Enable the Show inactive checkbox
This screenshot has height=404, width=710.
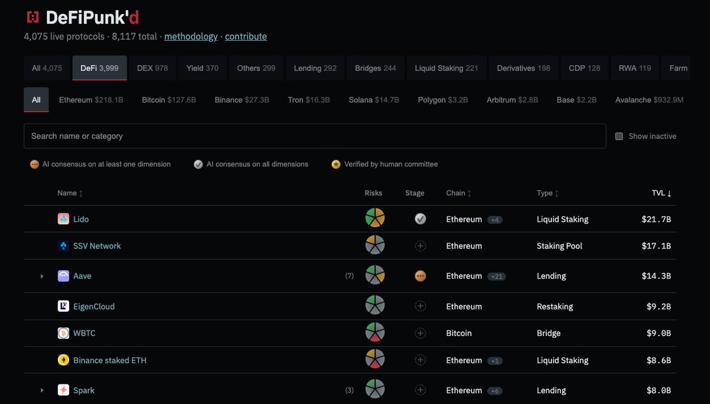pyautogui.click(x=619, y=136)
